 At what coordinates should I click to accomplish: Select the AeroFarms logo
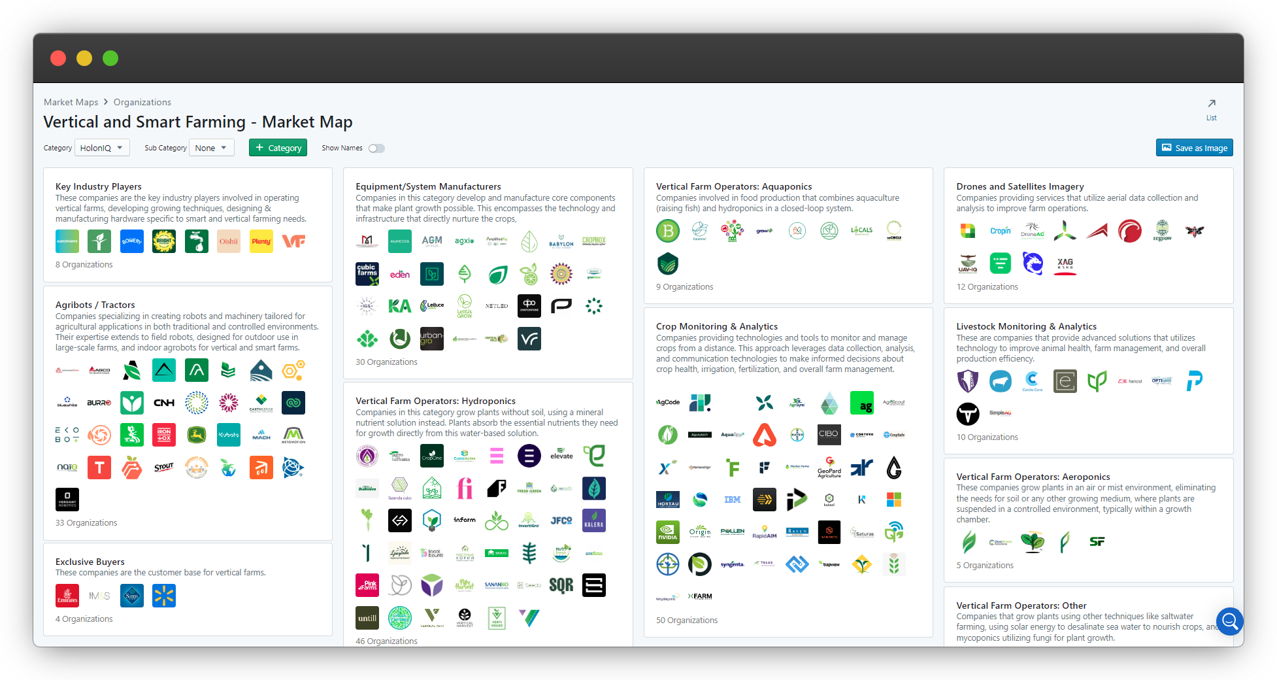pos(67,241)
